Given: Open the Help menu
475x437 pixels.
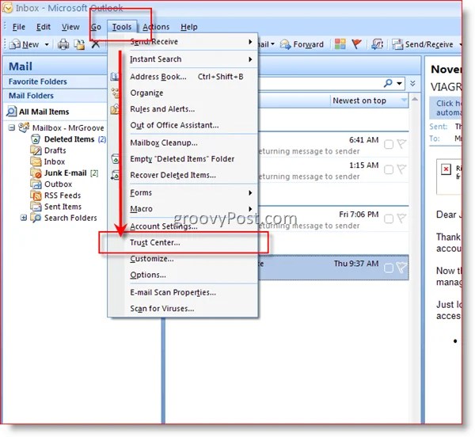Looking at the screenshot, I should [x=189, y=27].
